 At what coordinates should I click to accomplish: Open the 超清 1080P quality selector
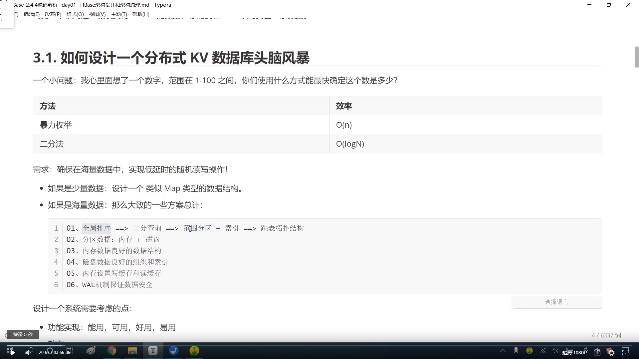pyautogui.click(x=574, y=352)
